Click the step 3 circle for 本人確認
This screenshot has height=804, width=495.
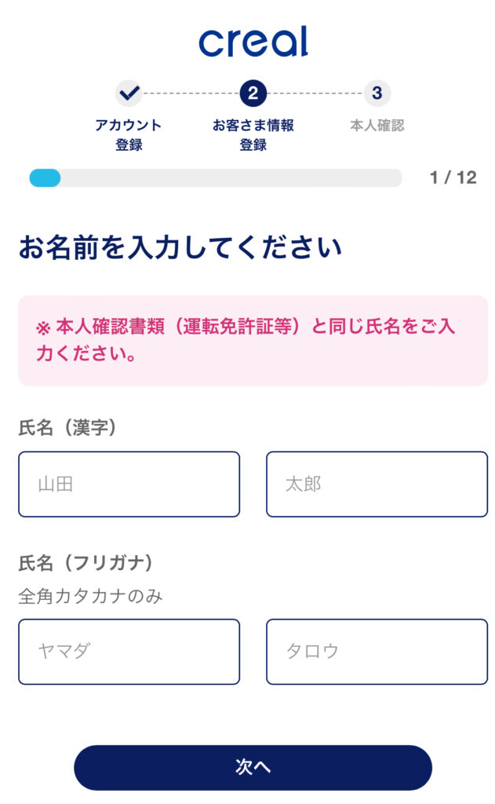click(377, 93)
